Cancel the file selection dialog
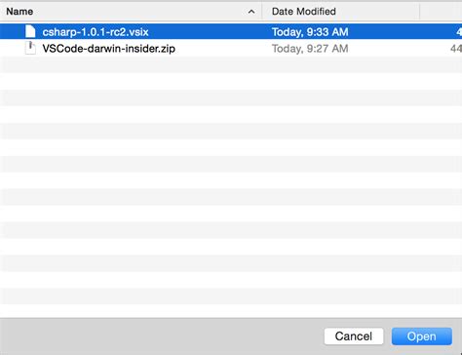The height and width of the screenshot is (355, 462). click(x=354, y=336)
